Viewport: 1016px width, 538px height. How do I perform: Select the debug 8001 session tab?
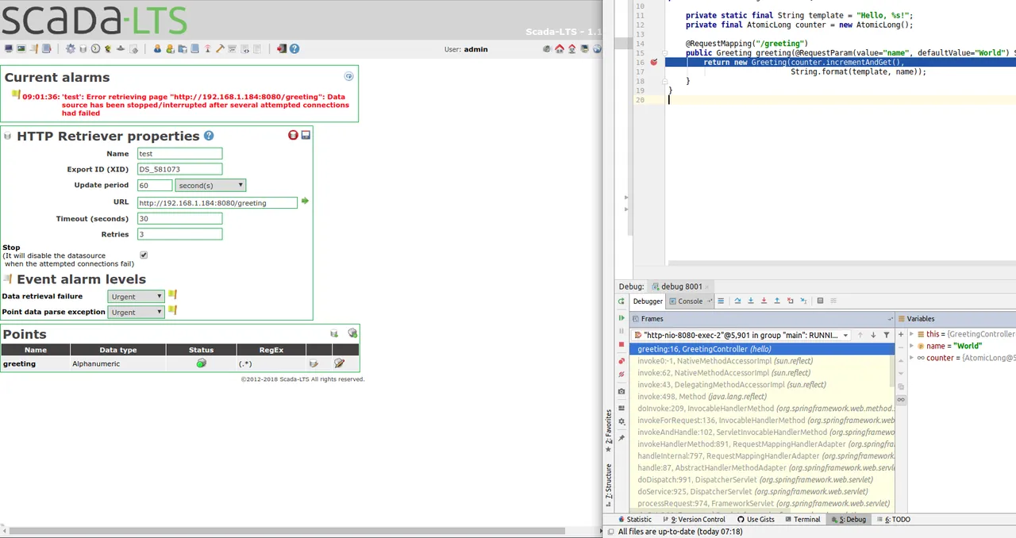[680, 286]
